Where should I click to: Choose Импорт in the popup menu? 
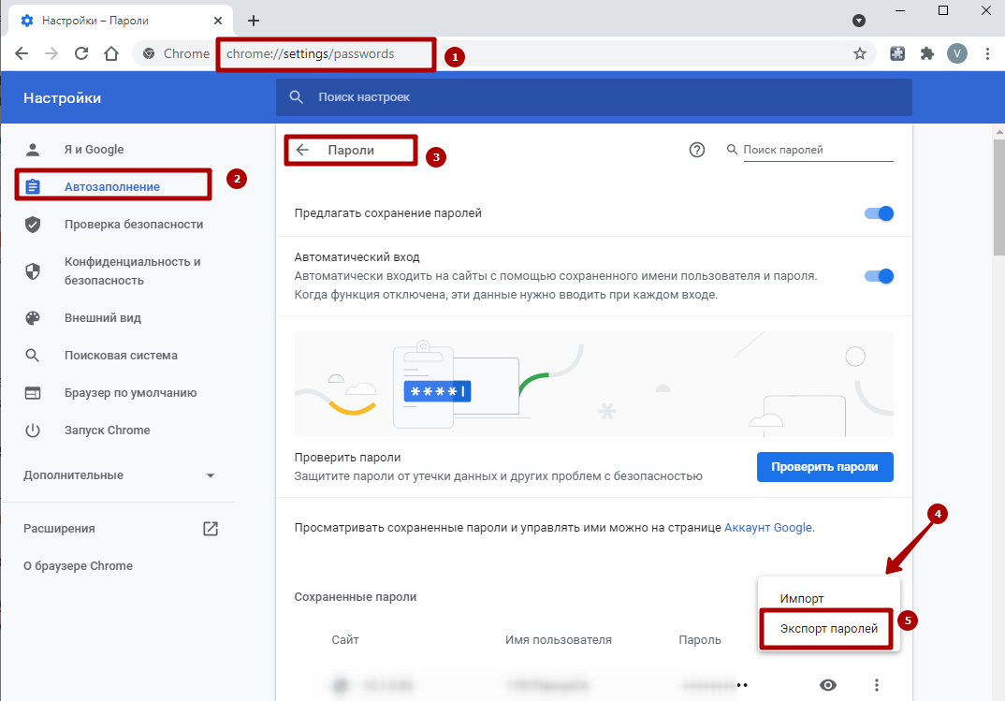[801, 599]
